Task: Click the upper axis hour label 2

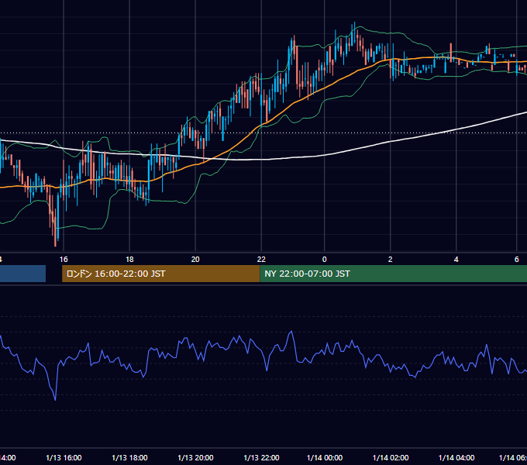Action: [x=390, y=260]
